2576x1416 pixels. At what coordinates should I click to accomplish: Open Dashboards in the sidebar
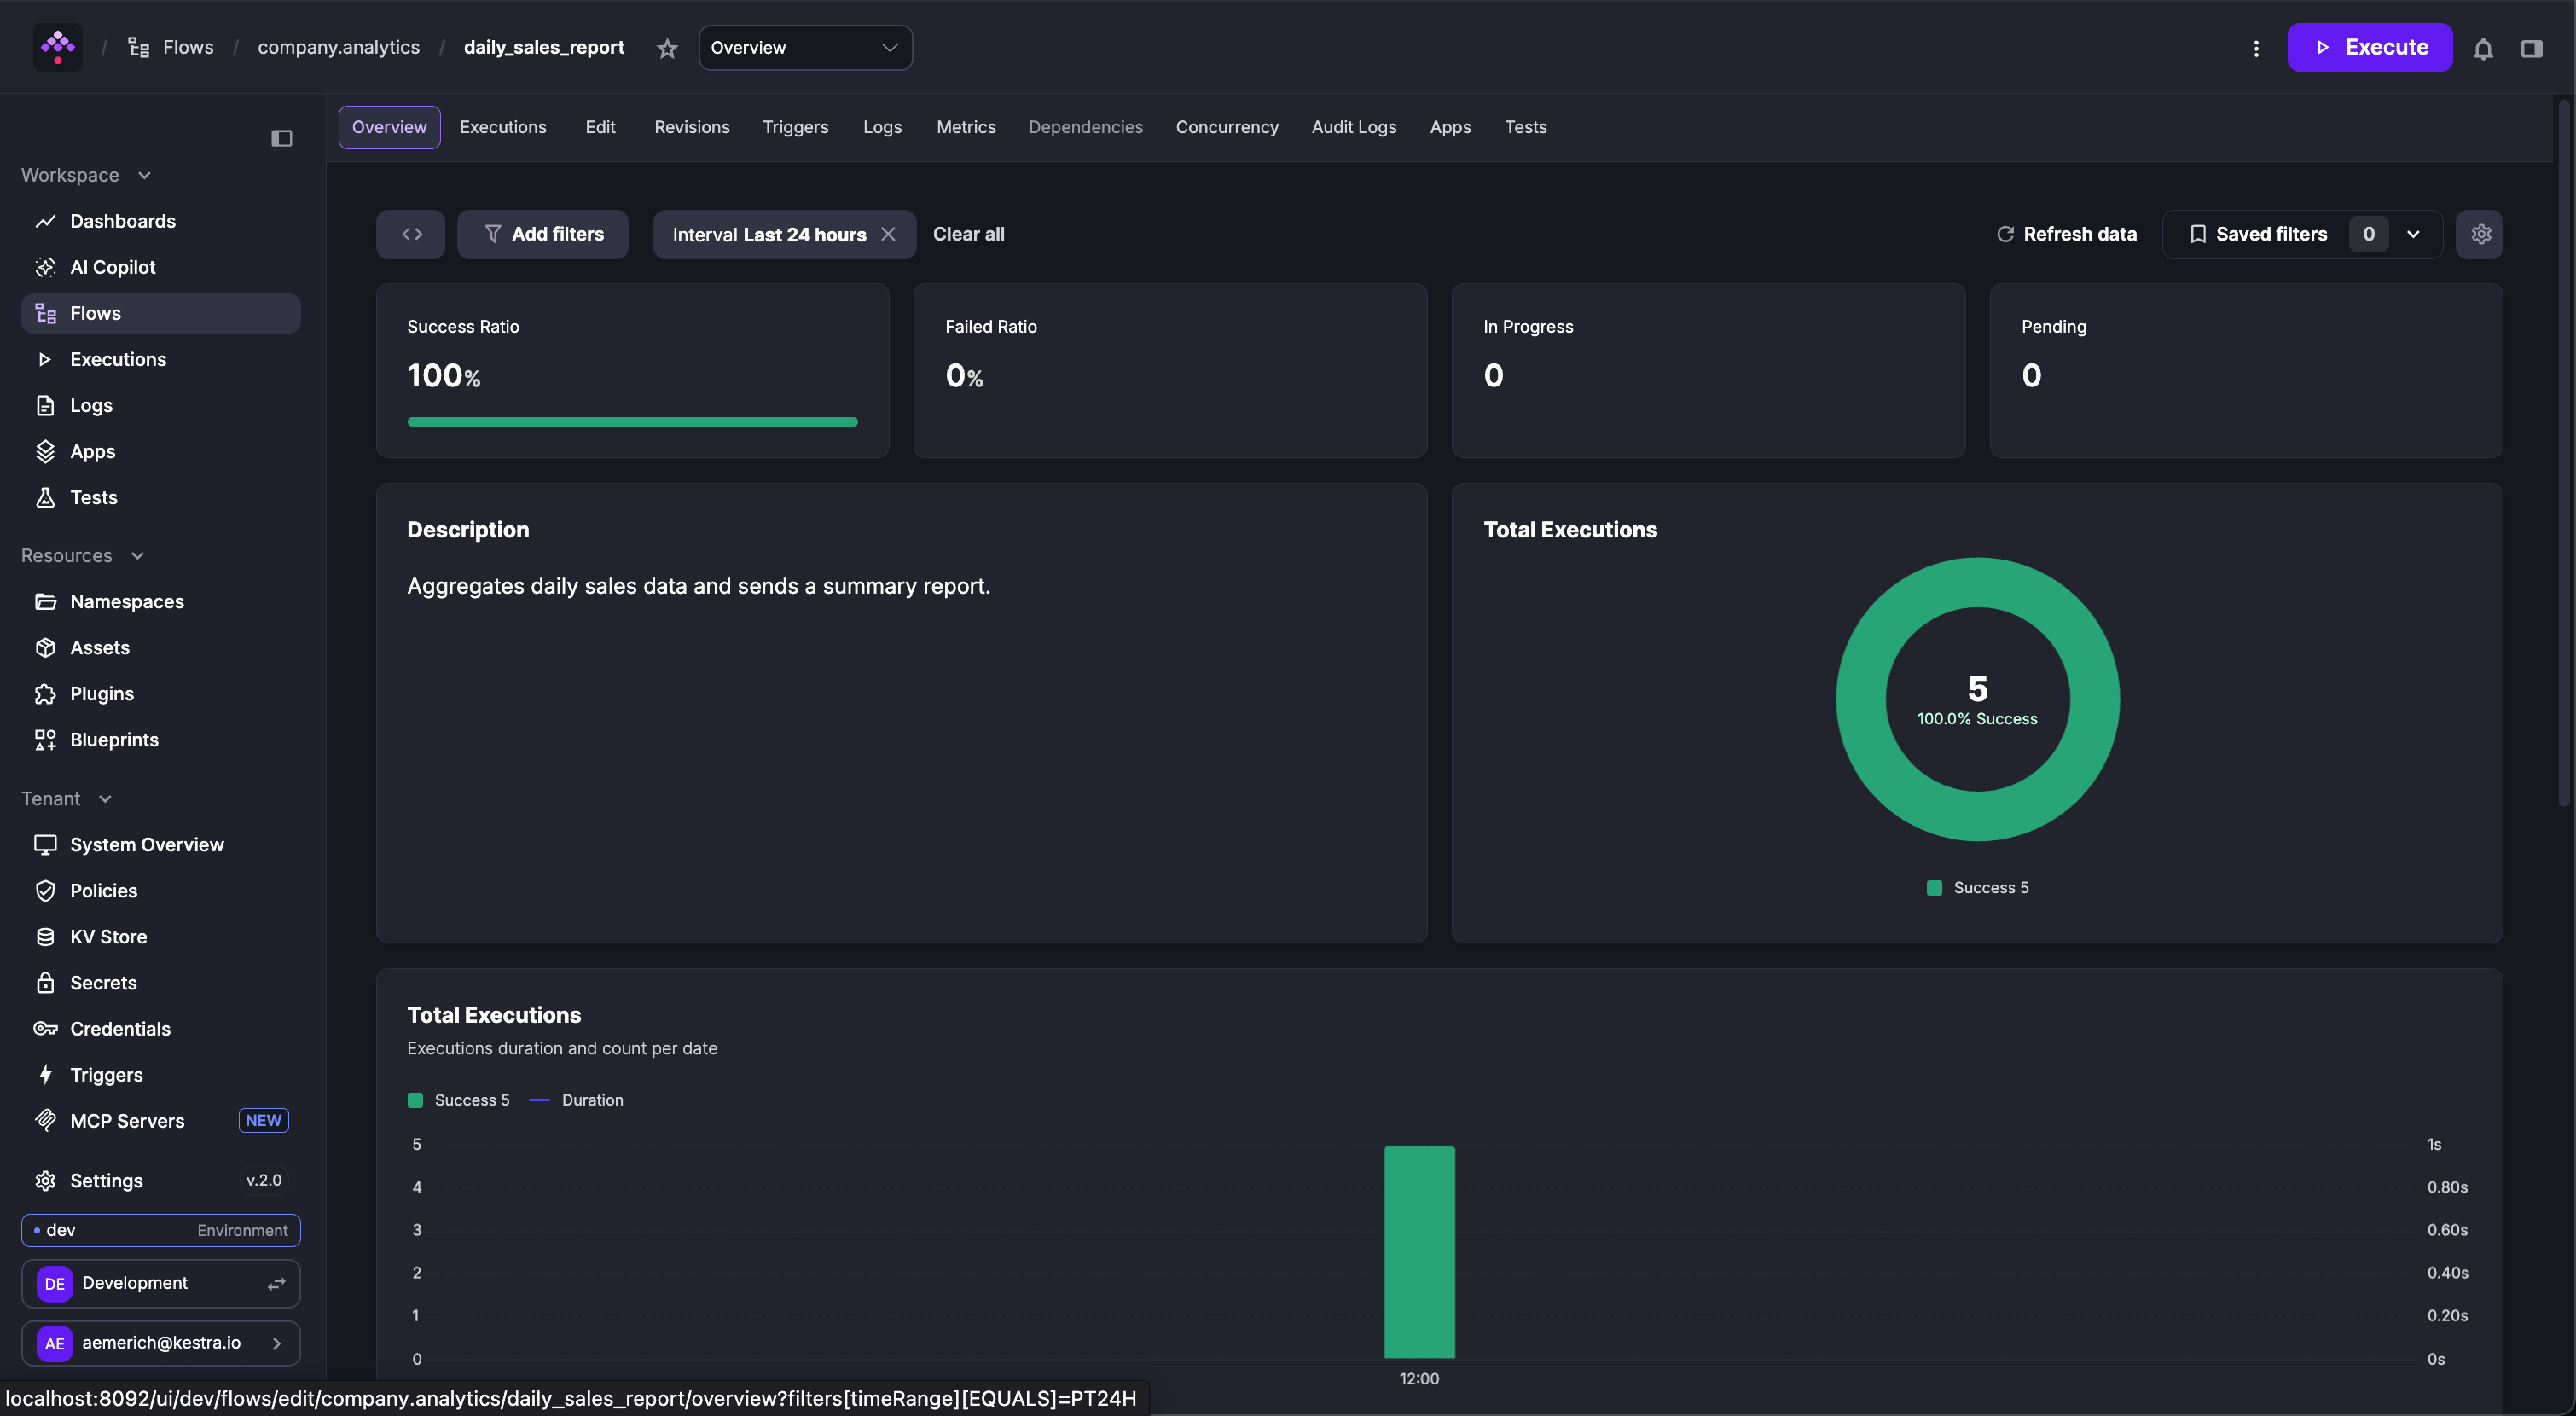point(160,221)
